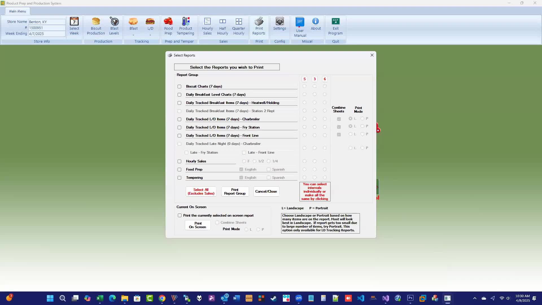Open Excel from the Windows taskbar
This screenshot has height=305, width=542.
pyautogui.click(x=100, y=298)
